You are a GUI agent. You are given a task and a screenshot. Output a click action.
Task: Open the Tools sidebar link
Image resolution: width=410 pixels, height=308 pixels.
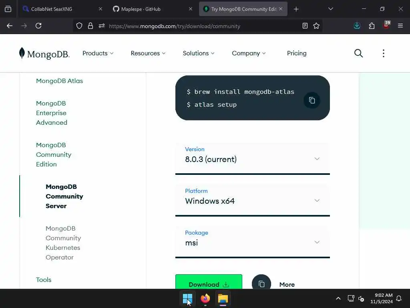coord(44,280)
